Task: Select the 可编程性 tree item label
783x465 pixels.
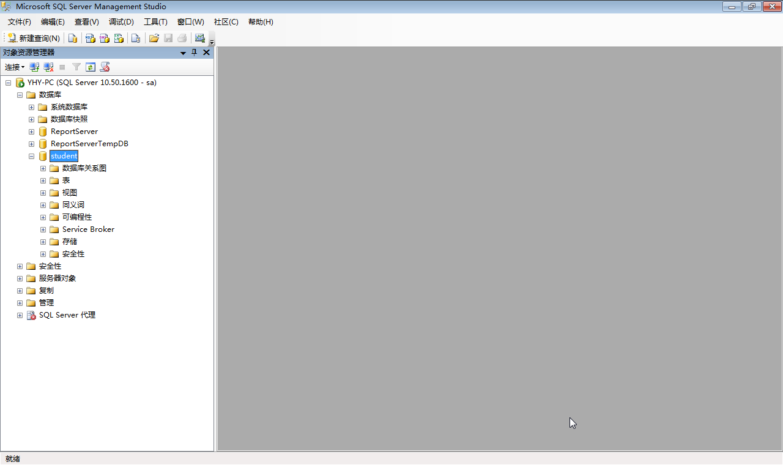Action: coord(77,217)
